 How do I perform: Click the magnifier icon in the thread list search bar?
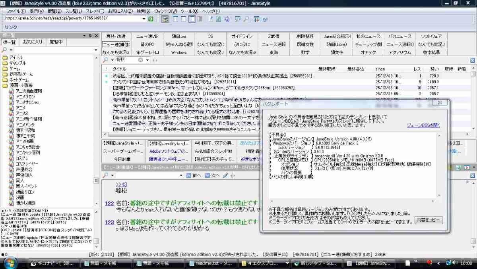pyautogui.click(x=105, y=60)
